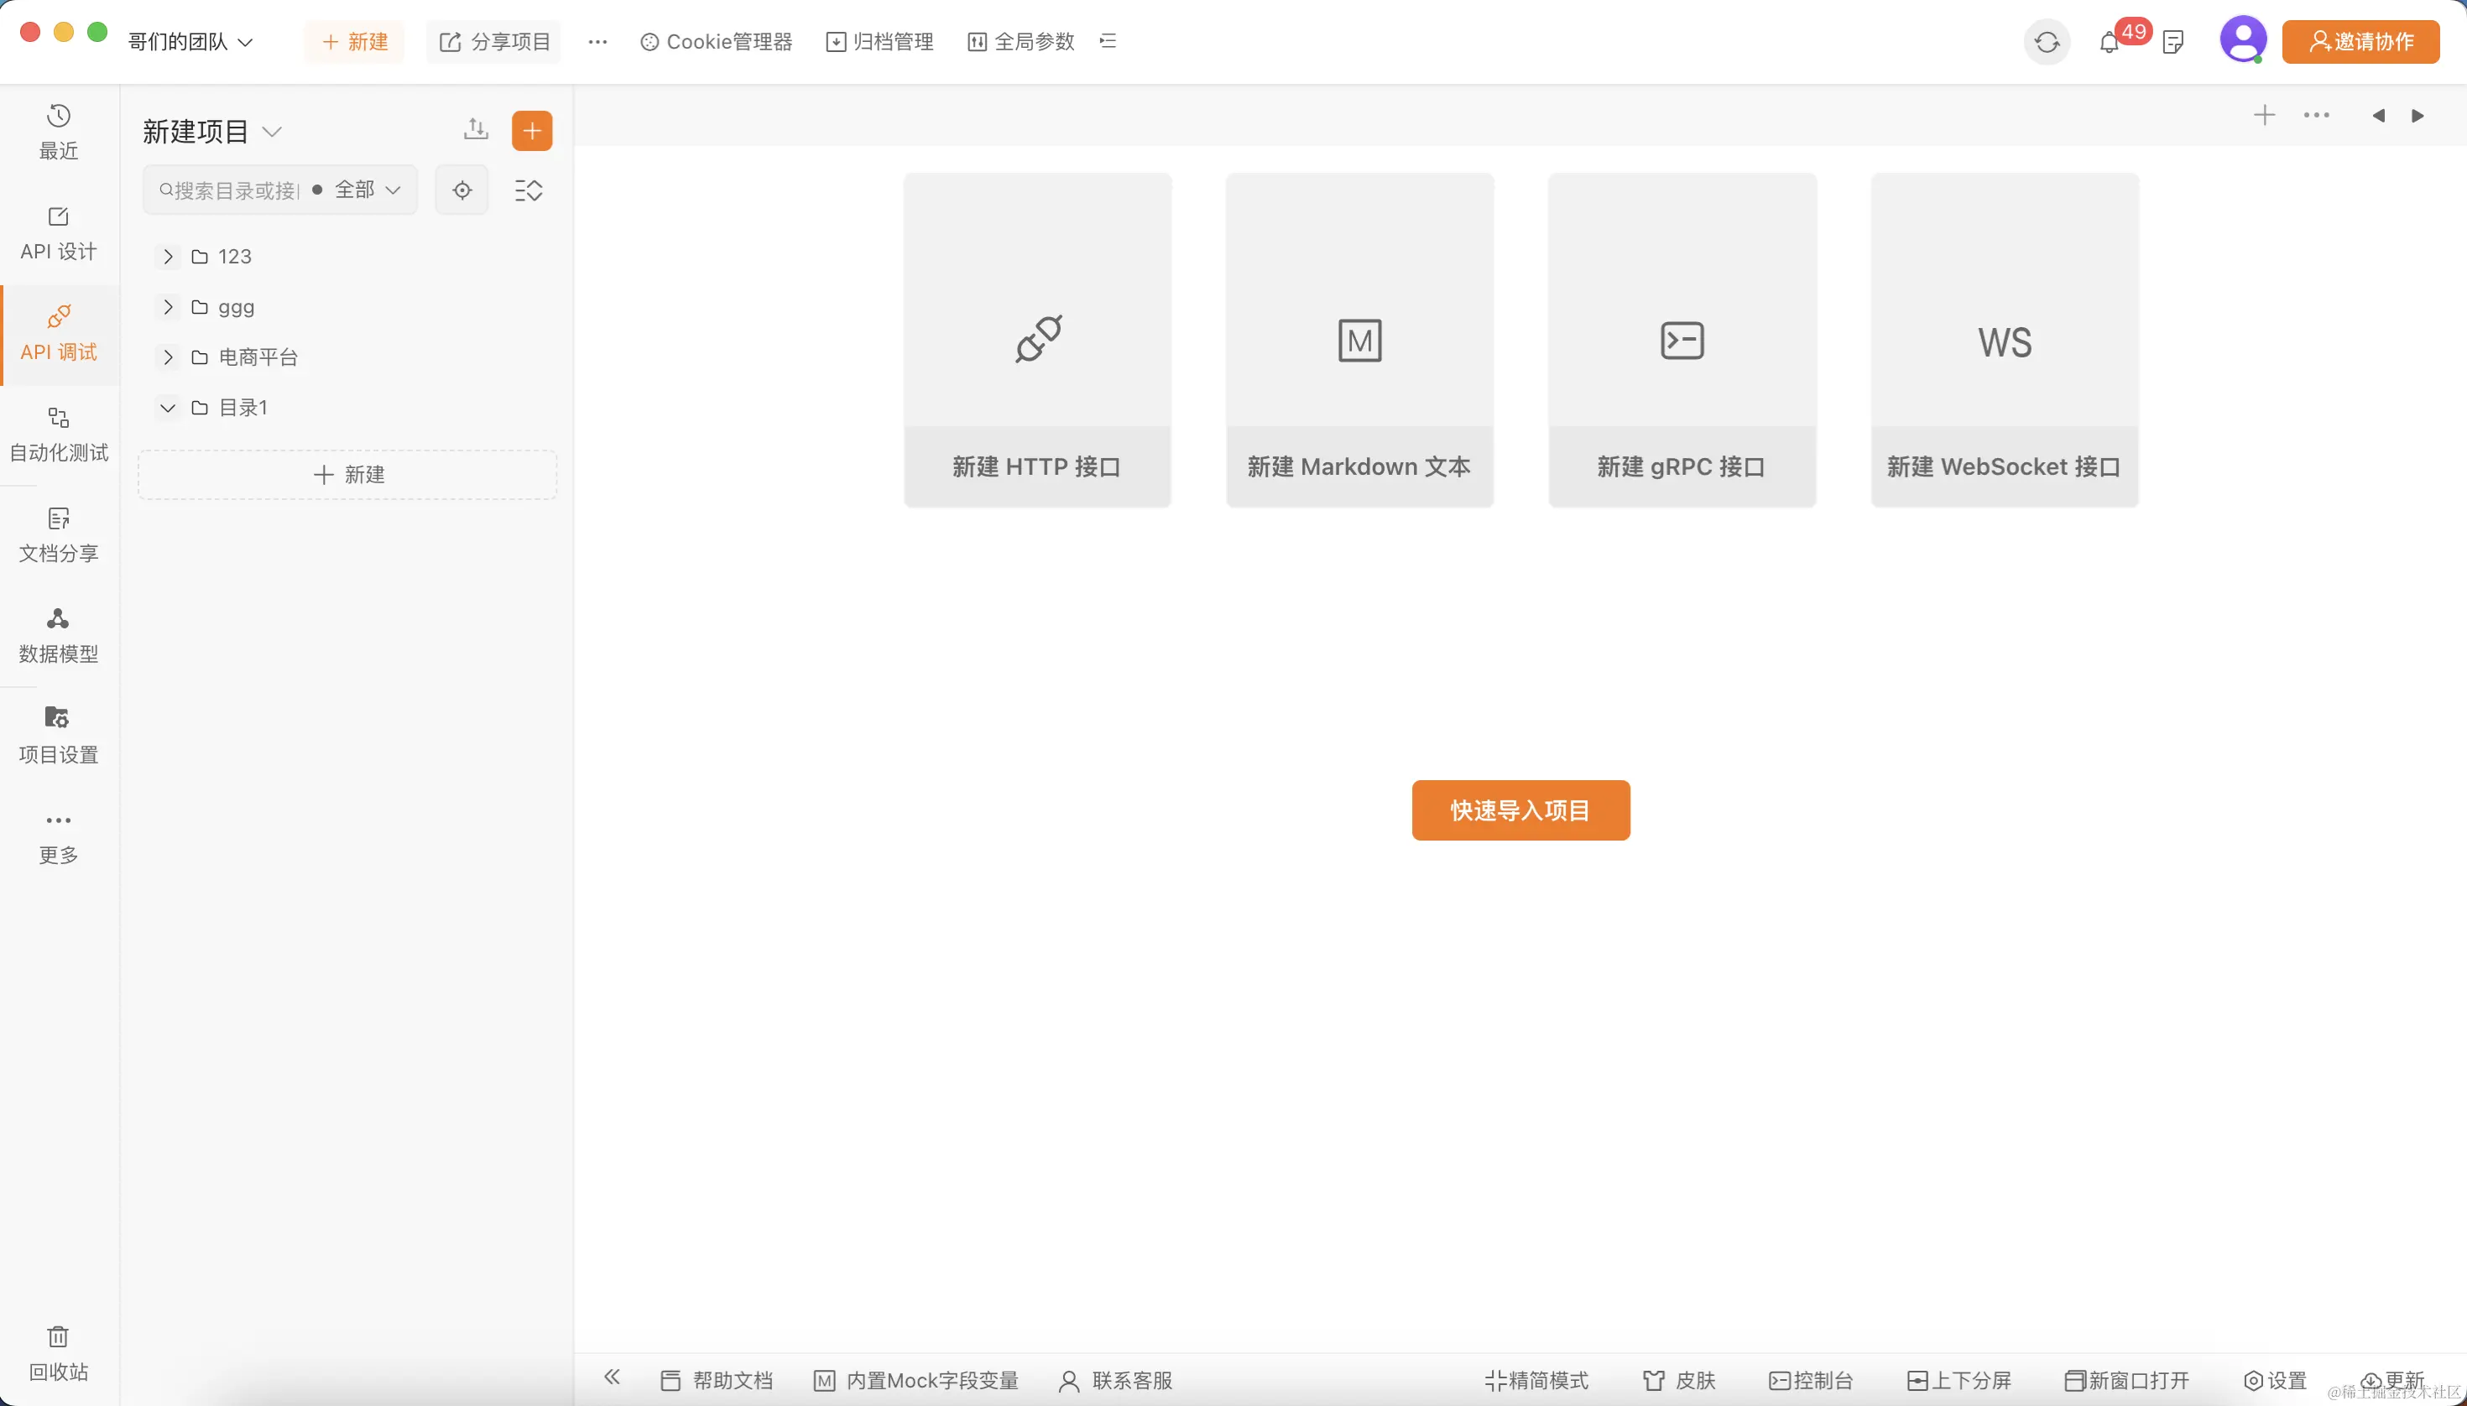Toggle the 上下分屏 split screen layout
Screen dimensions: 2467x1406
1959,1381
